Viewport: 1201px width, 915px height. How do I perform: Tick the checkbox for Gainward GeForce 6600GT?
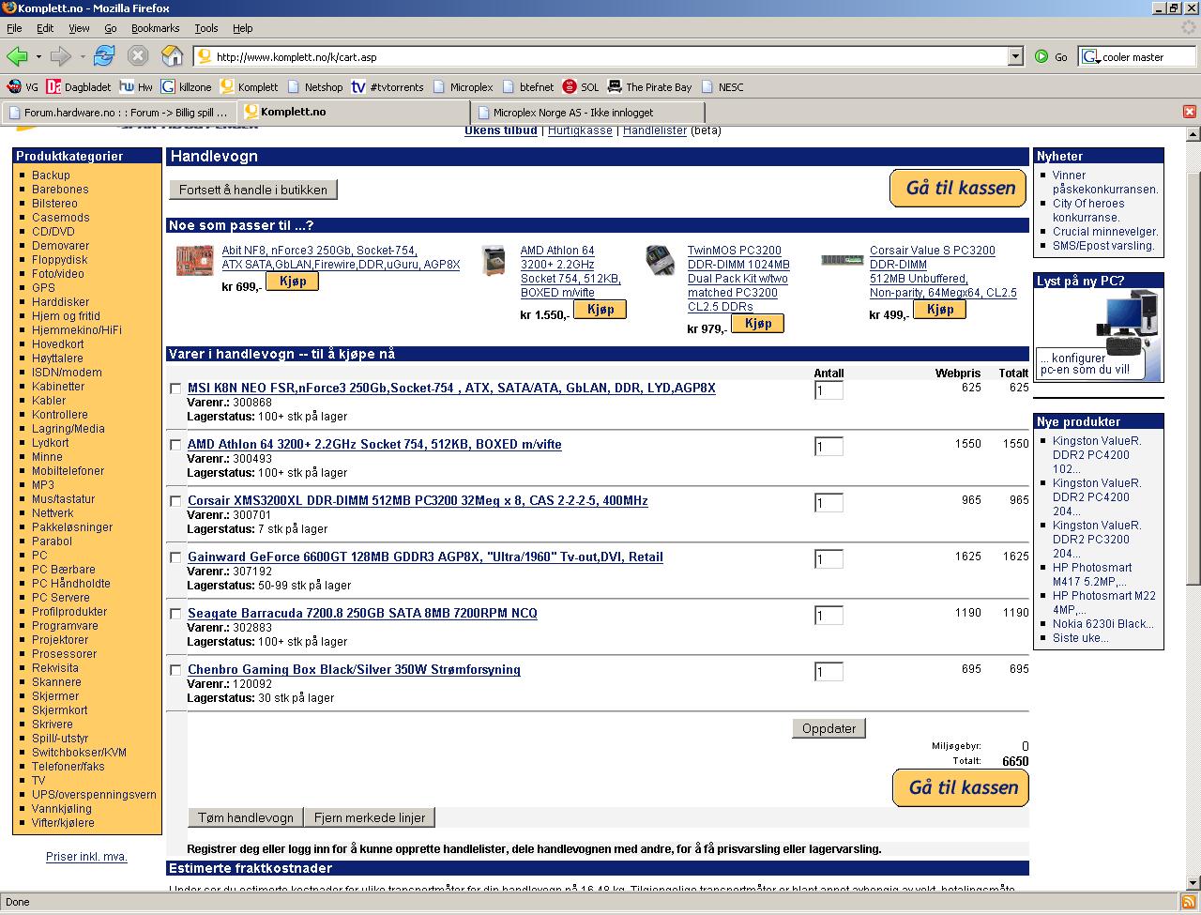(x=175, y=557)
